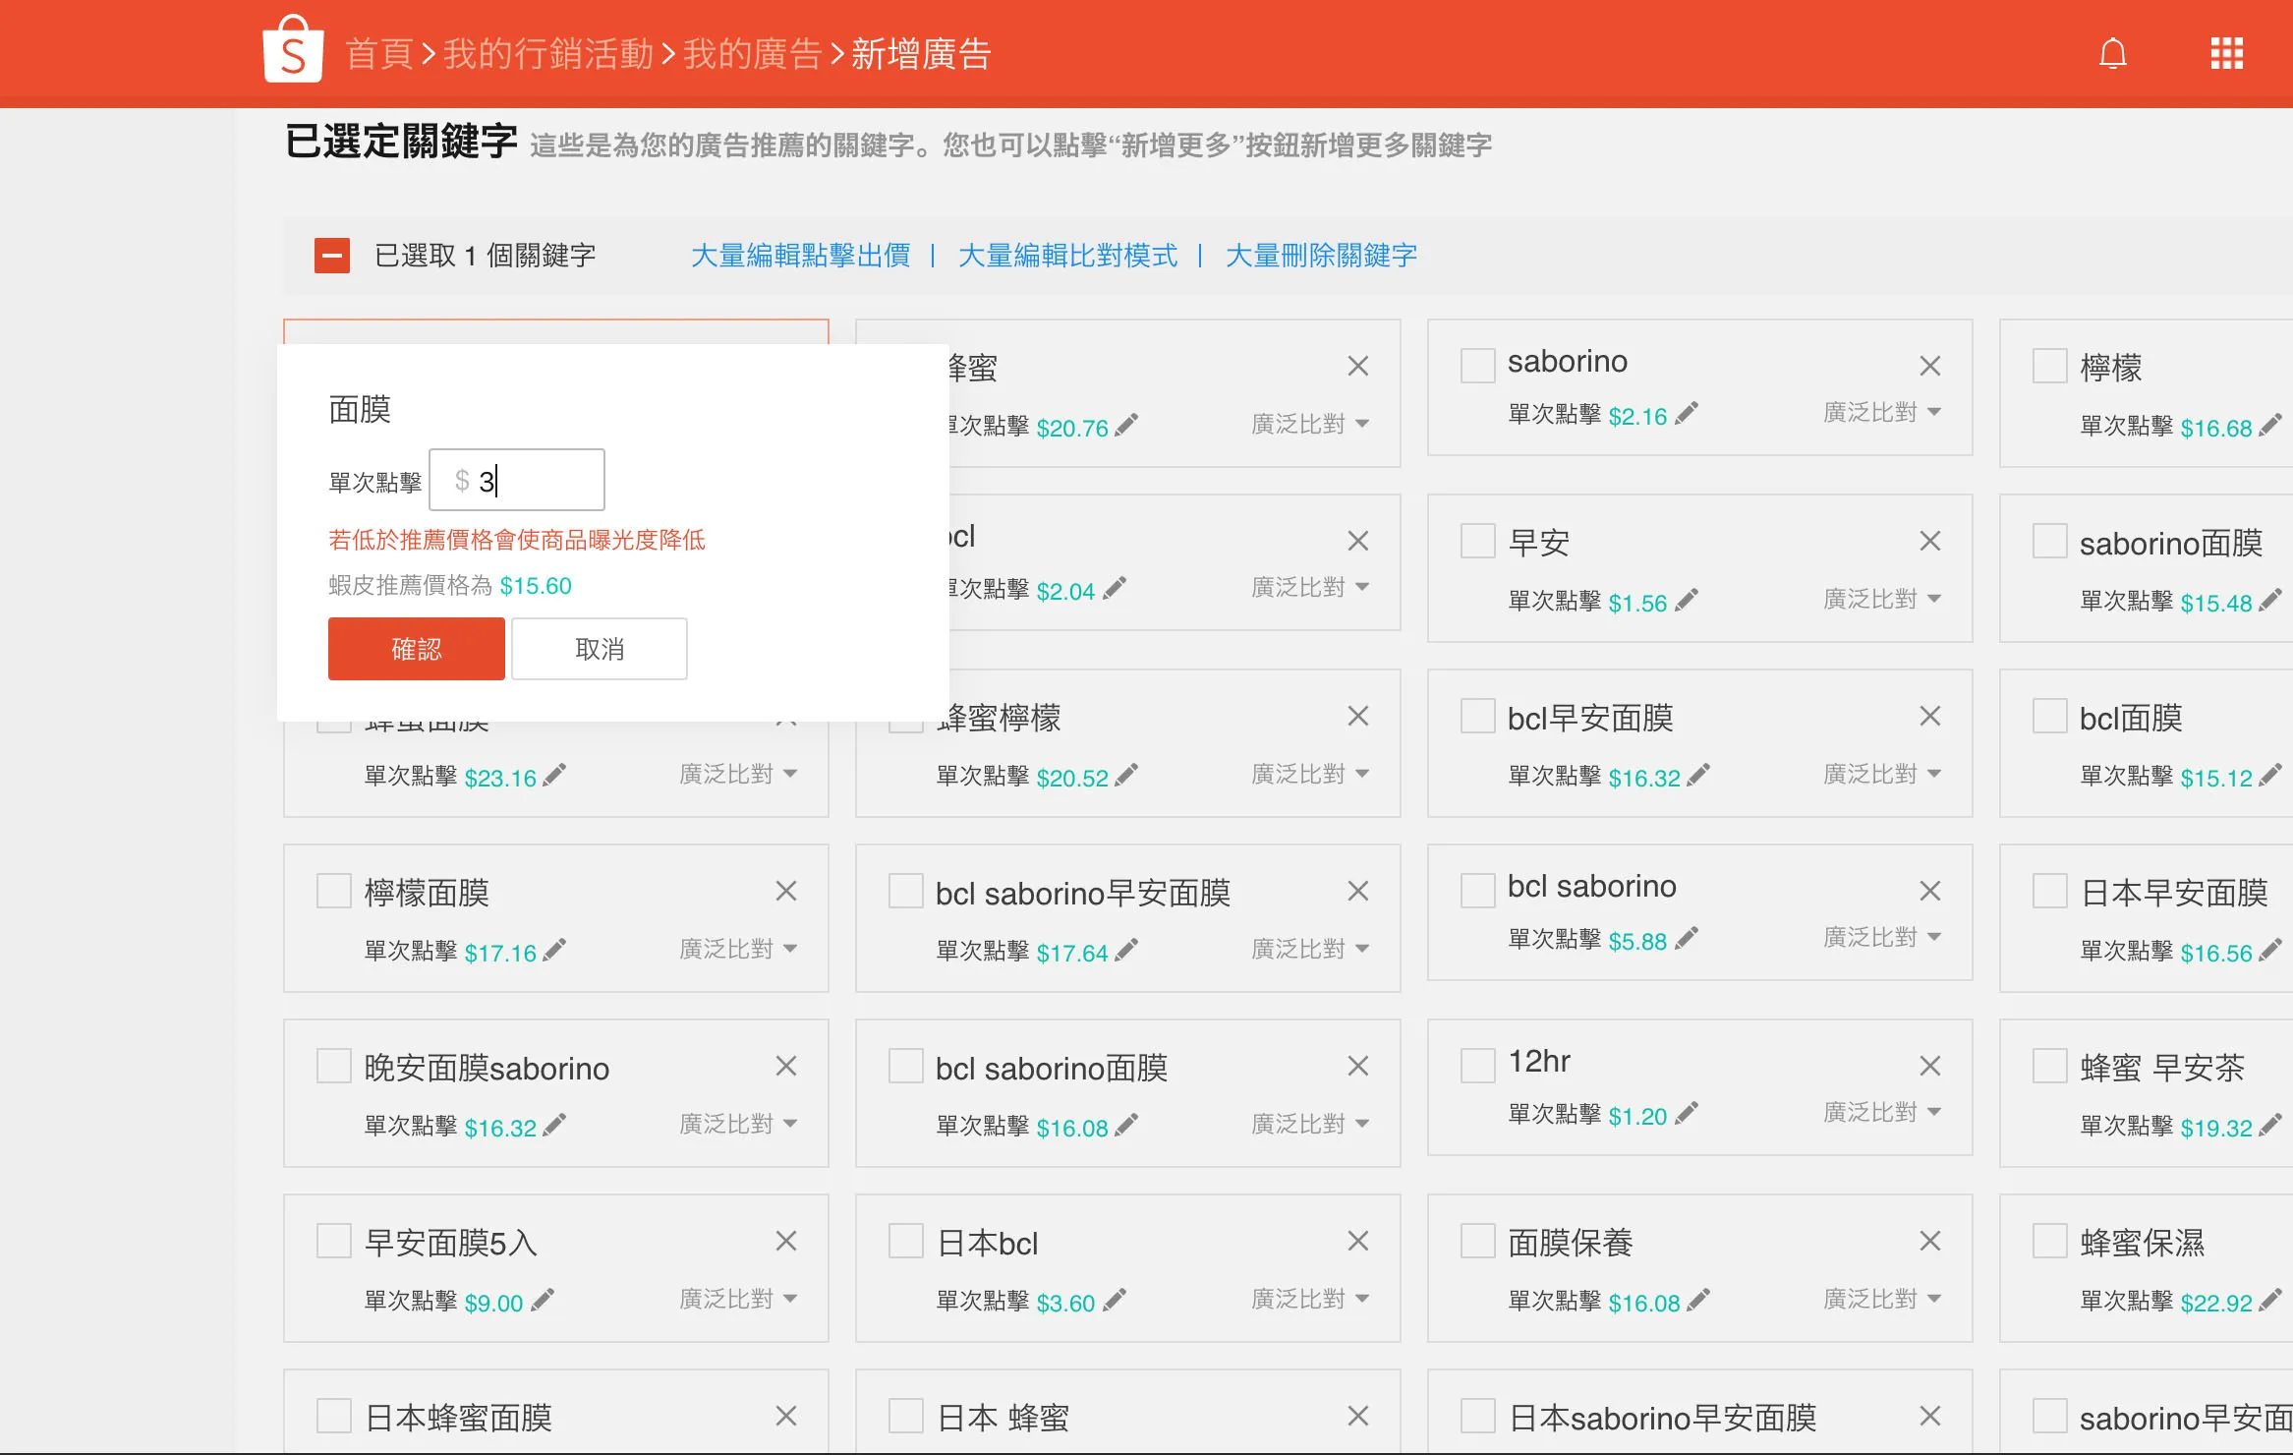Edit bid pencil for 檸檬面膜
The width and height of the screenshot is (2293, 1455).
tap(554, 951)
